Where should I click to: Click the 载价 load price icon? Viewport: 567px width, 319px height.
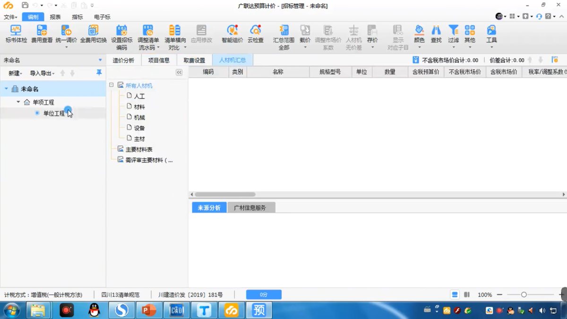(305, 31)
